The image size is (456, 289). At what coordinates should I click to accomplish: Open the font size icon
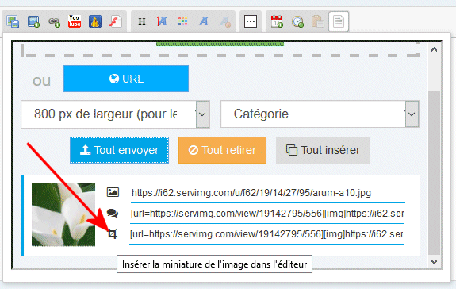[162, 21]
